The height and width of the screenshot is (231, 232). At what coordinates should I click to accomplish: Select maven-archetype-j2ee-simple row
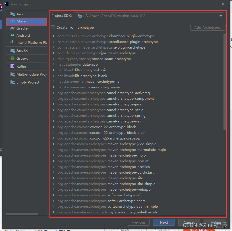[137, 144]
